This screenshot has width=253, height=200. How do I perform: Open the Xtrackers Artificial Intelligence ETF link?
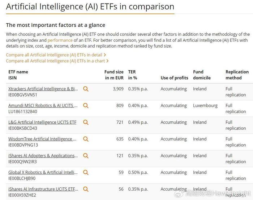click(x=43, y=89)
